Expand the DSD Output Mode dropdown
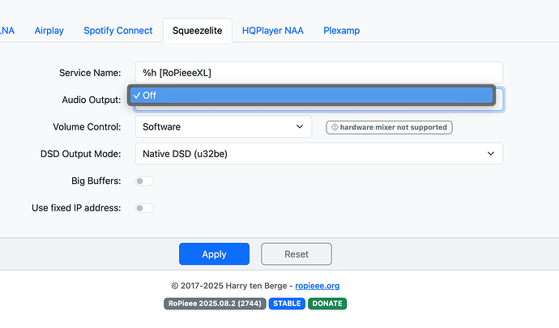559x328 pixels. [318, 153]
